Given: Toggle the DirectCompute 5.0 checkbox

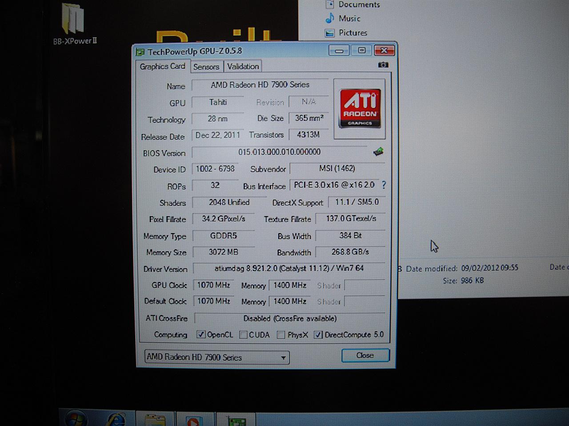Looking at the screenshot, I should (318, 335).
